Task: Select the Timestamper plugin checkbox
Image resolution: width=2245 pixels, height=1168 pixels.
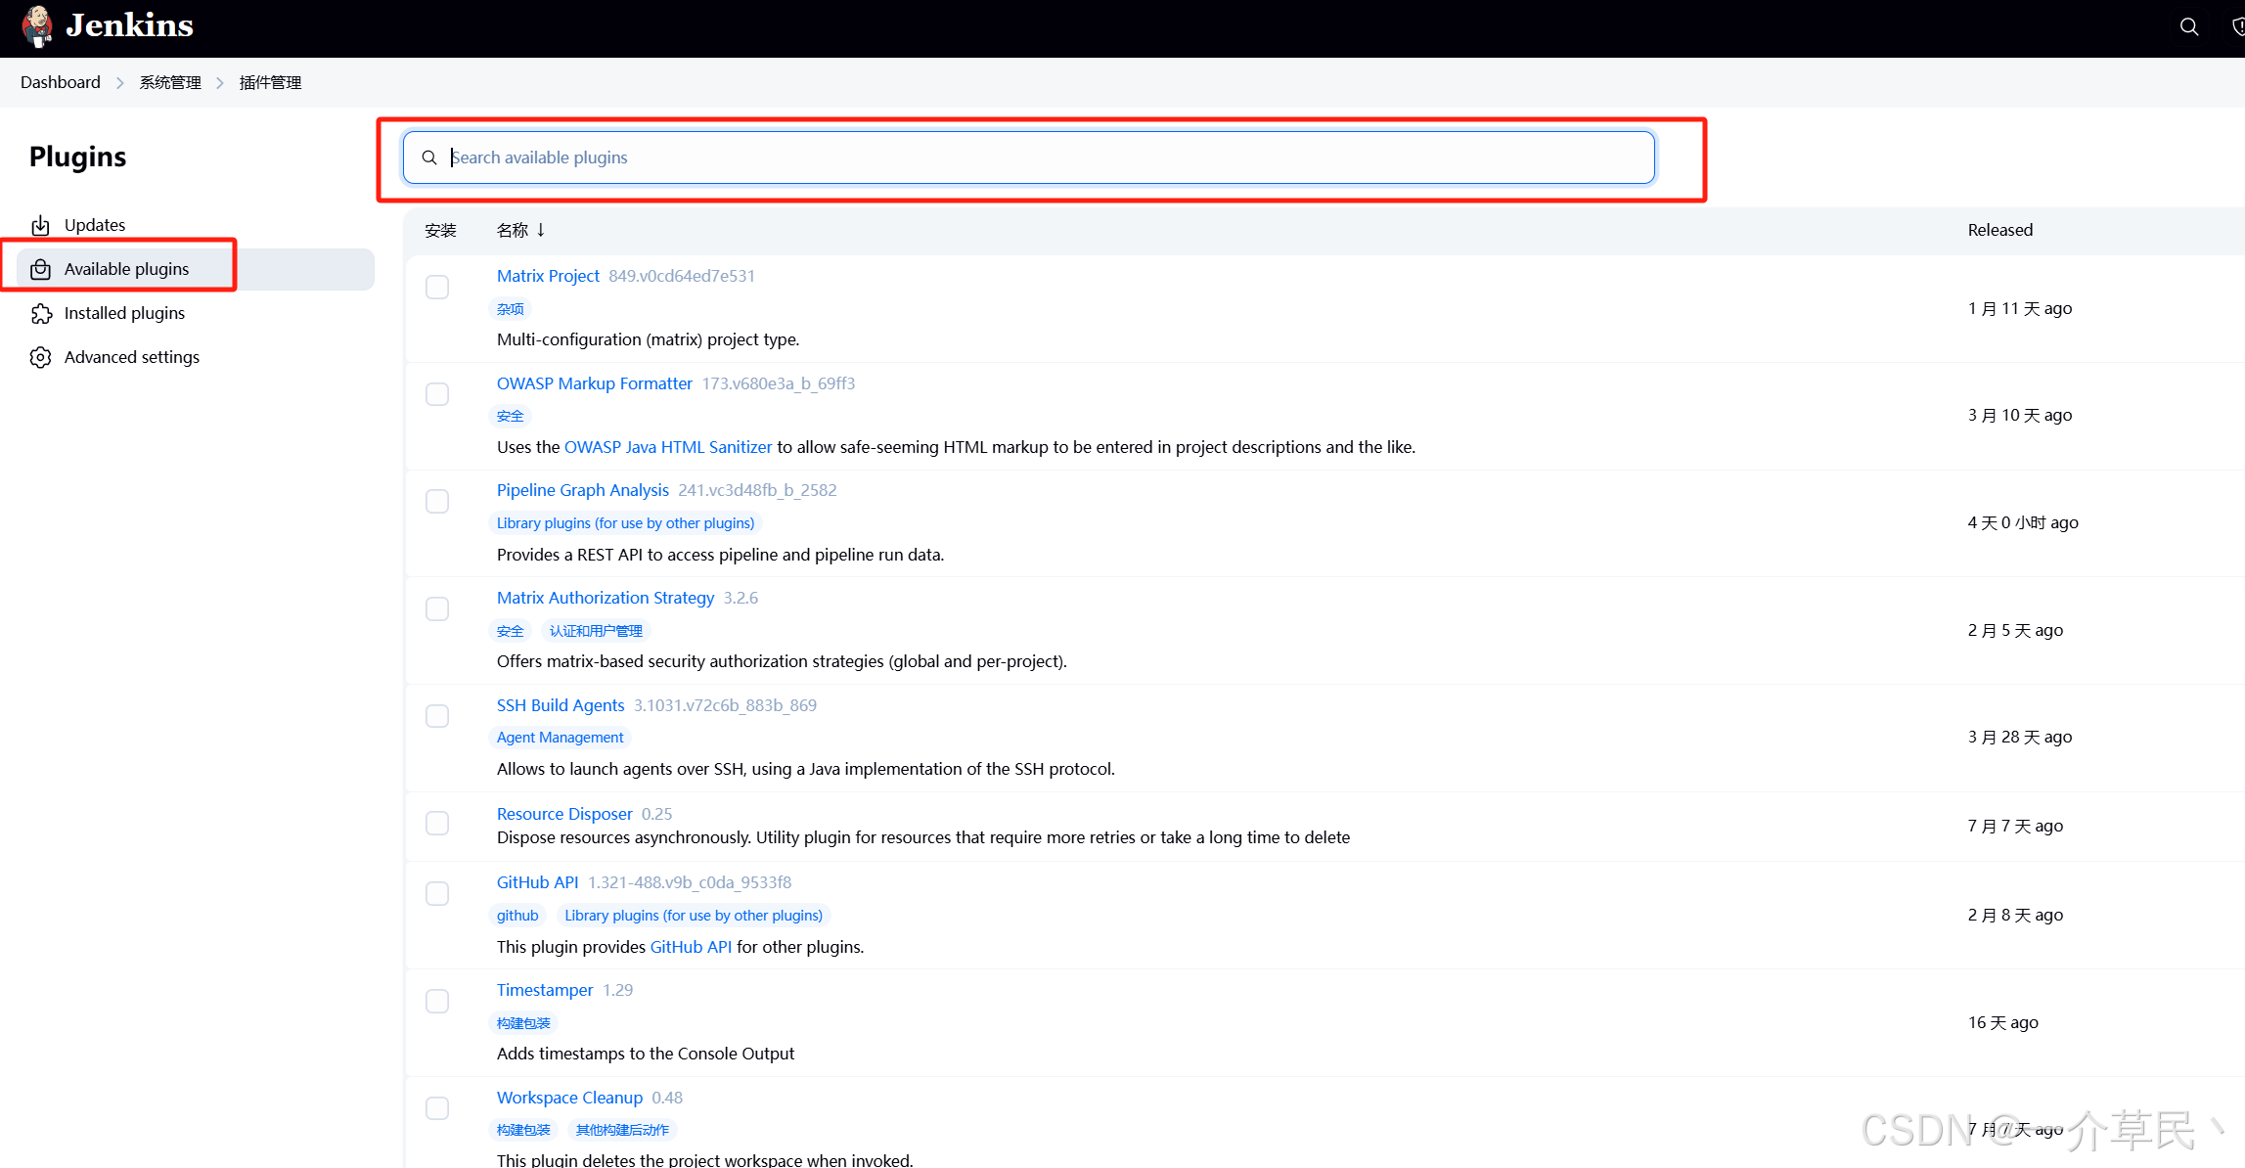Action: [x=437, y=1001]
